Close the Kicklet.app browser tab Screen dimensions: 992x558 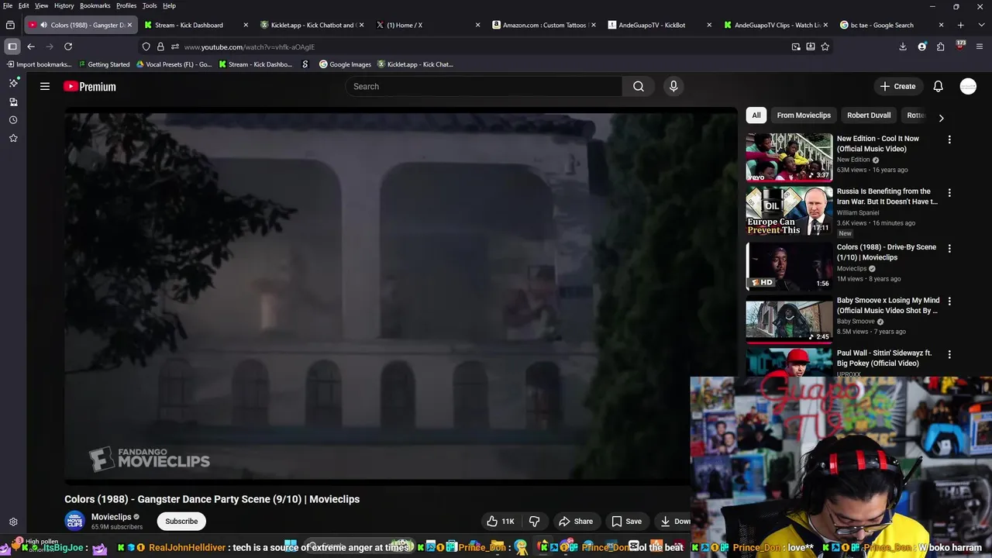[362, 25]
